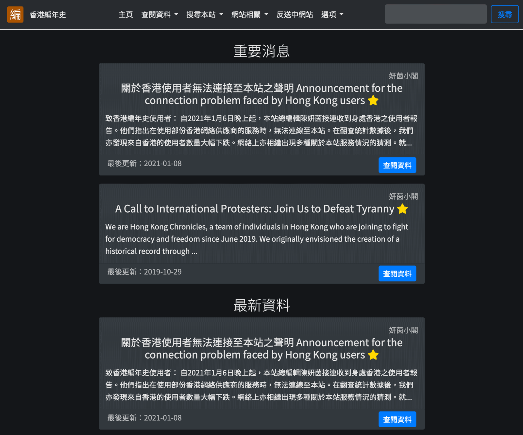Open the 選項 dropdown menu
Screen dimensions: 523x435
coord(332,14)
